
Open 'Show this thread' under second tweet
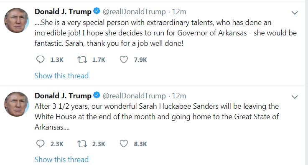(61, 160)
